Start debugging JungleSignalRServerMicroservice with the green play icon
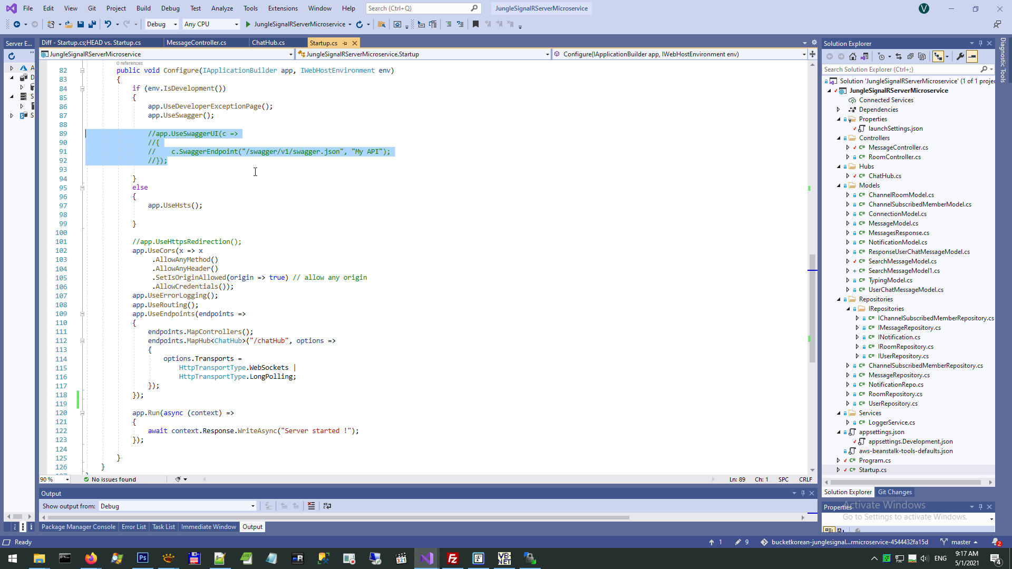The width and height of the screenshot is (1012, 569). pyautogui.click(x=247, y=24)
